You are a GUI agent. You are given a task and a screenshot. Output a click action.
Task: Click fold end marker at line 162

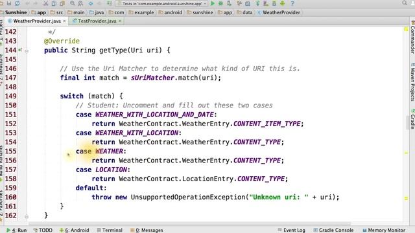pyautogui.click(x=27, y=216)
